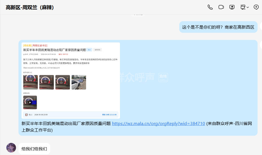Viewport: 262px width, 155px height.
Task: Open the first dashboard photo thumbnail
Action: [x=30, y=82]
